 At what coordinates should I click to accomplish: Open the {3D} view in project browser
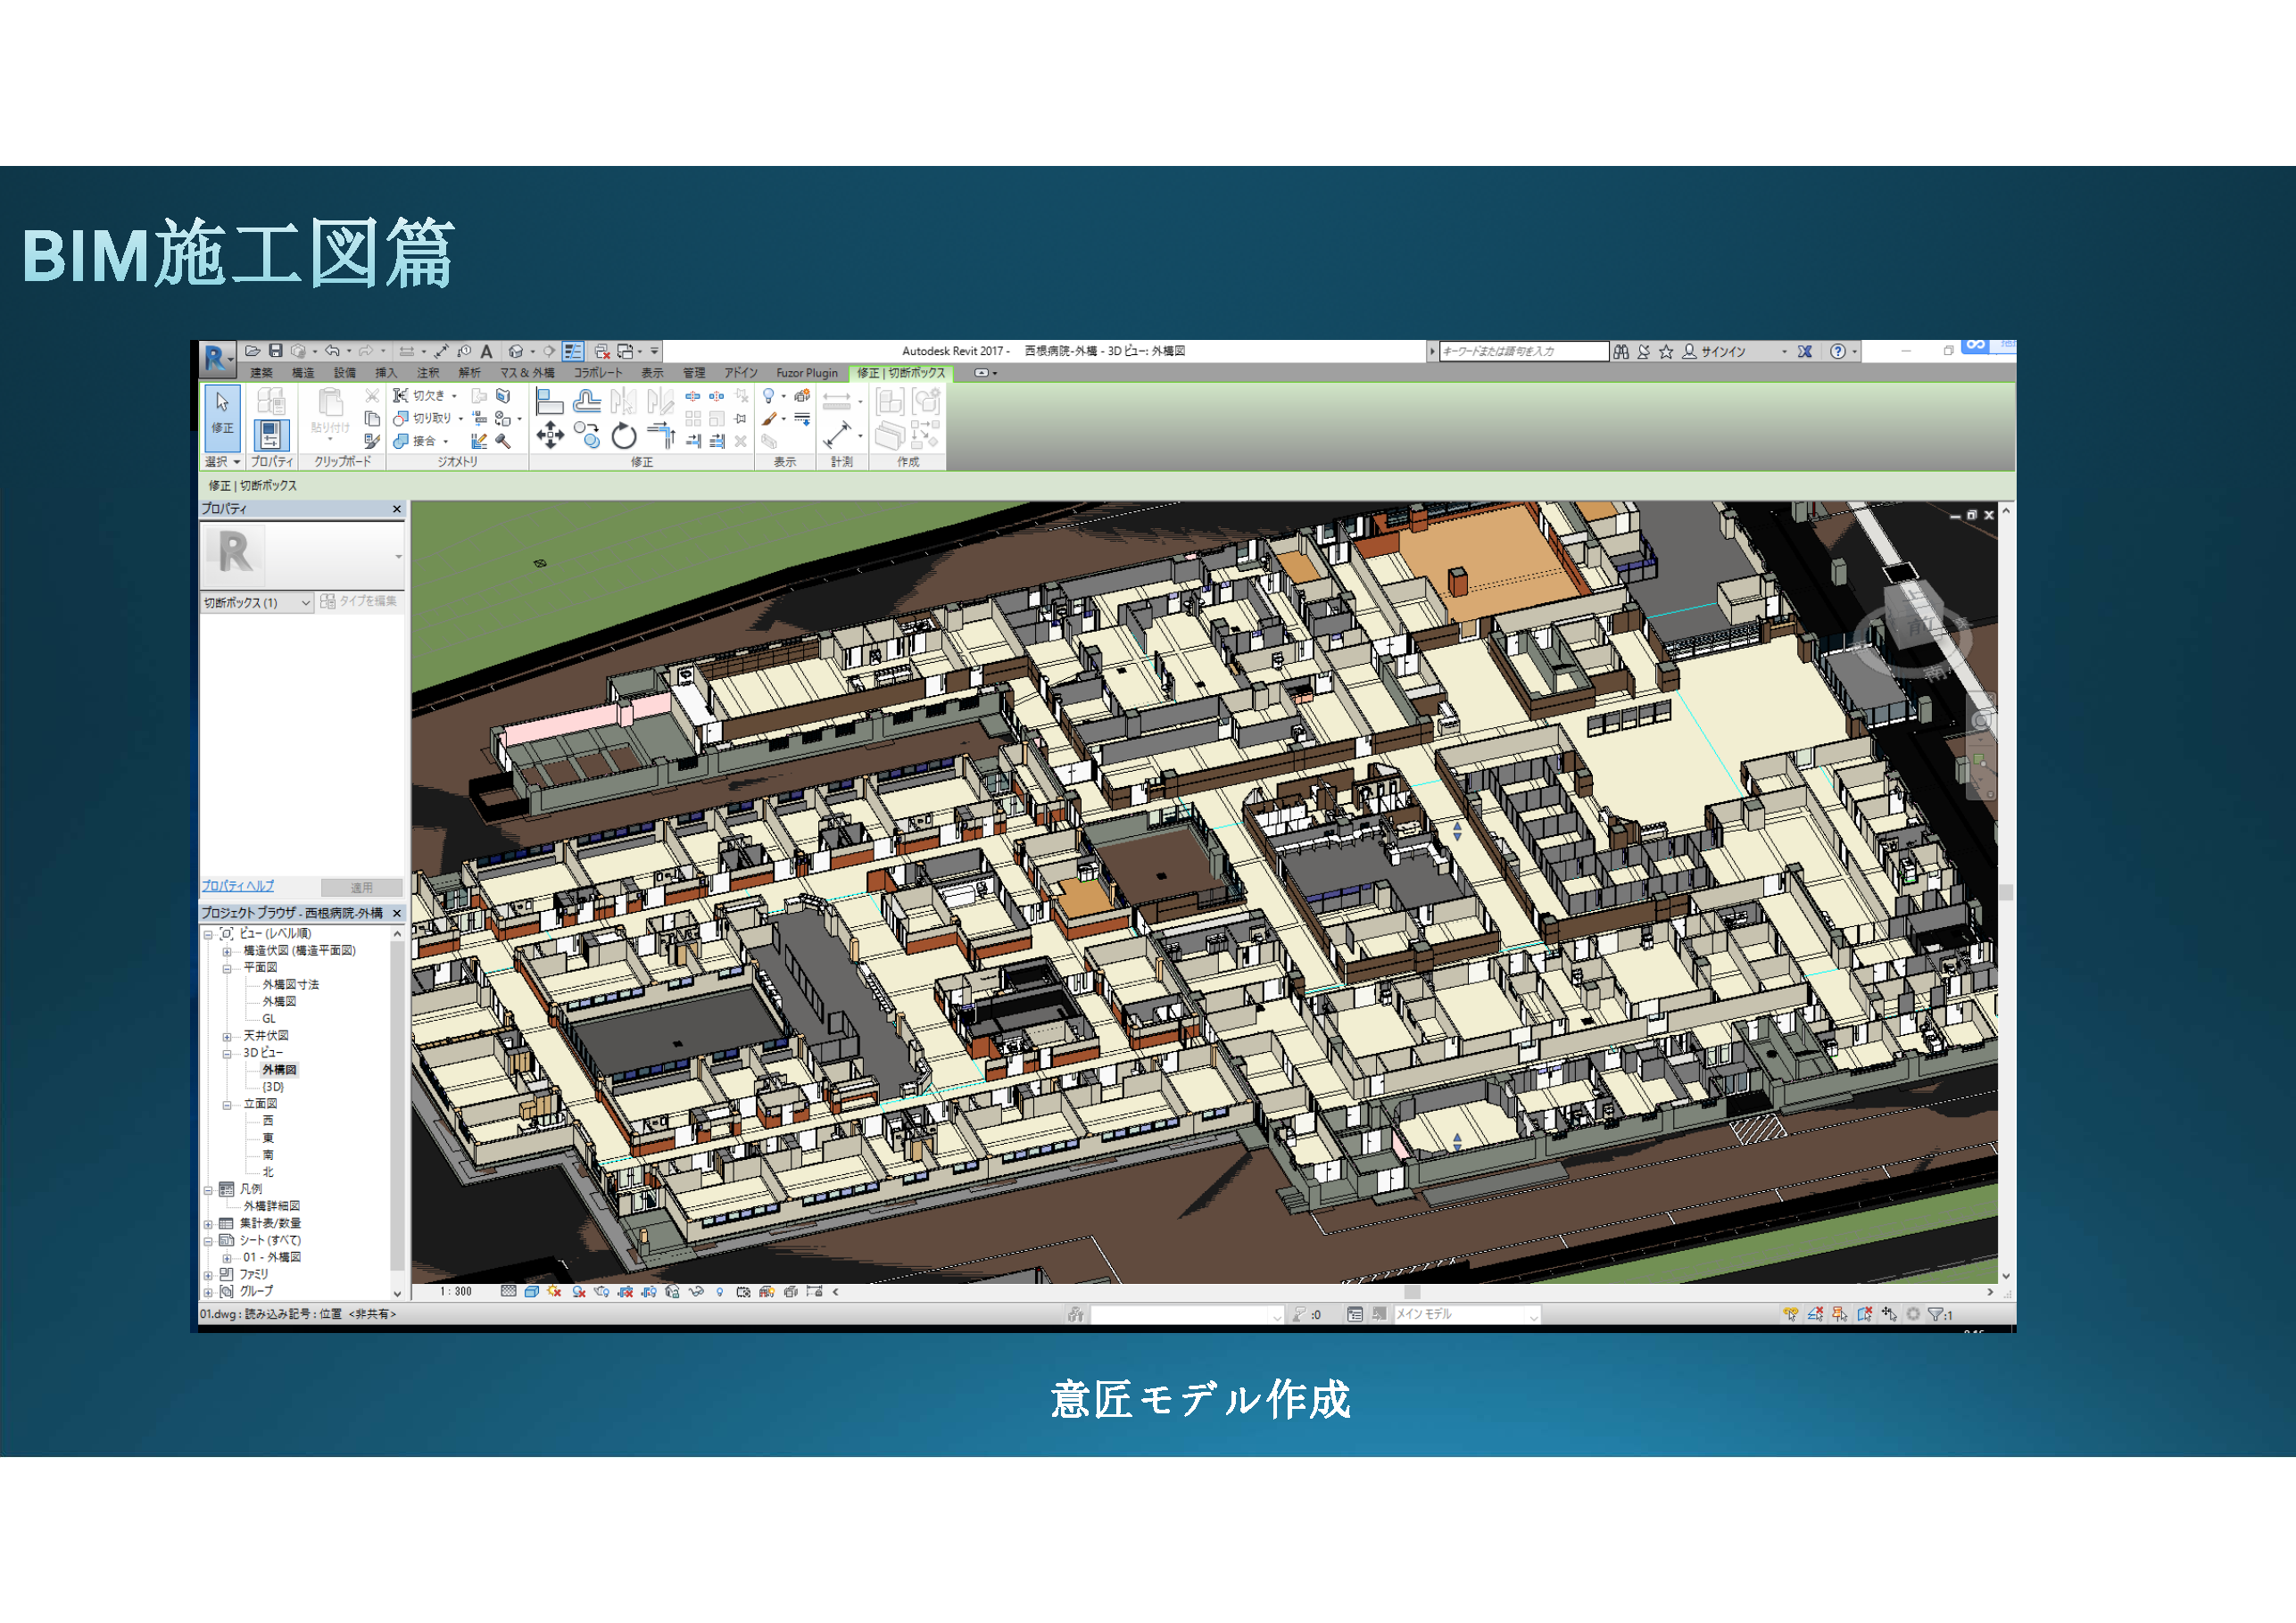coord(273,1087)
